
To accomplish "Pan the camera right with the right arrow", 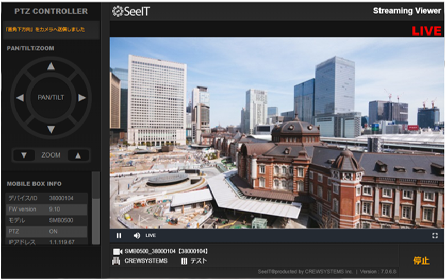I will pos(82,98).
